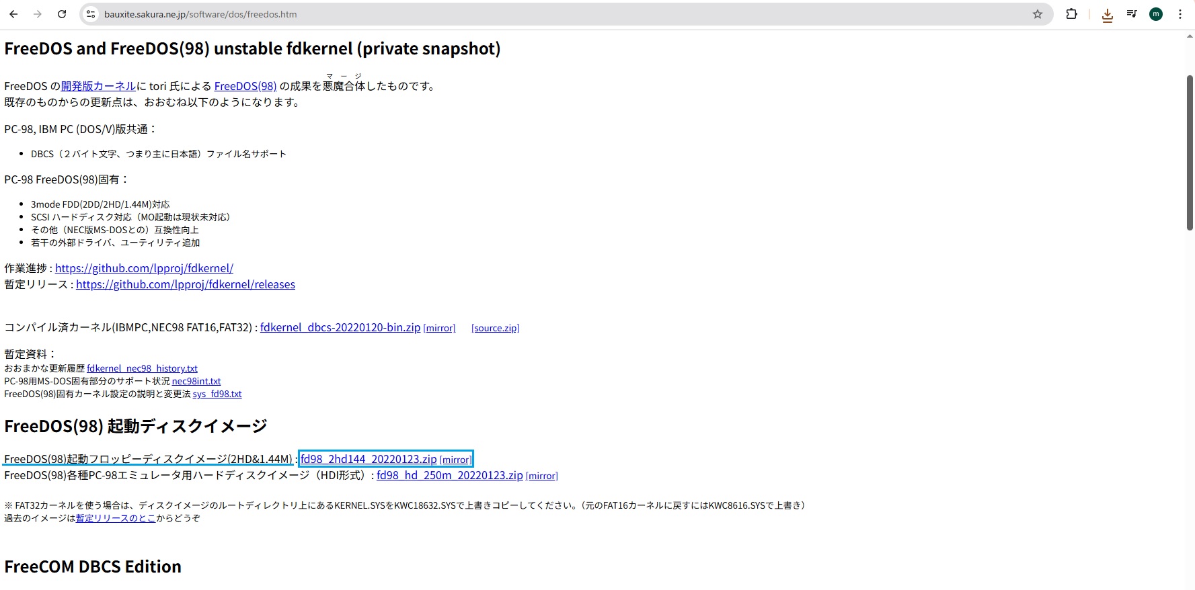Download fd98_hd_250m_20220123.zip
The width and height of the screenshot is (1195, 590).
tap(450, 475)
